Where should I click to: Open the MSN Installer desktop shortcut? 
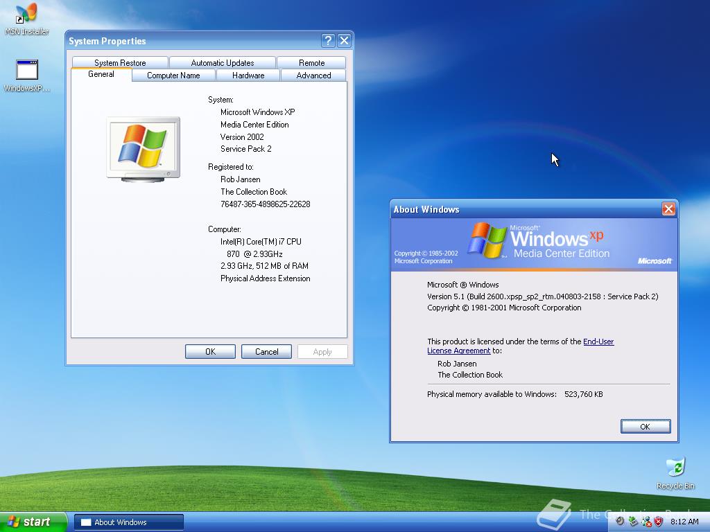[x=27, y=19]
